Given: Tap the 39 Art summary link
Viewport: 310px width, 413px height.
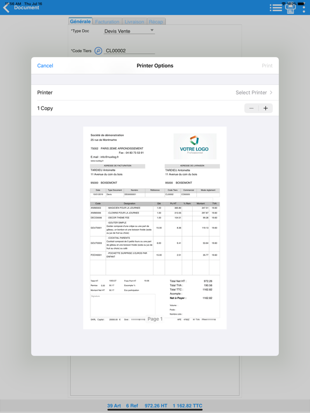Looking at the screenshot, I should click(x=114, y=405).
